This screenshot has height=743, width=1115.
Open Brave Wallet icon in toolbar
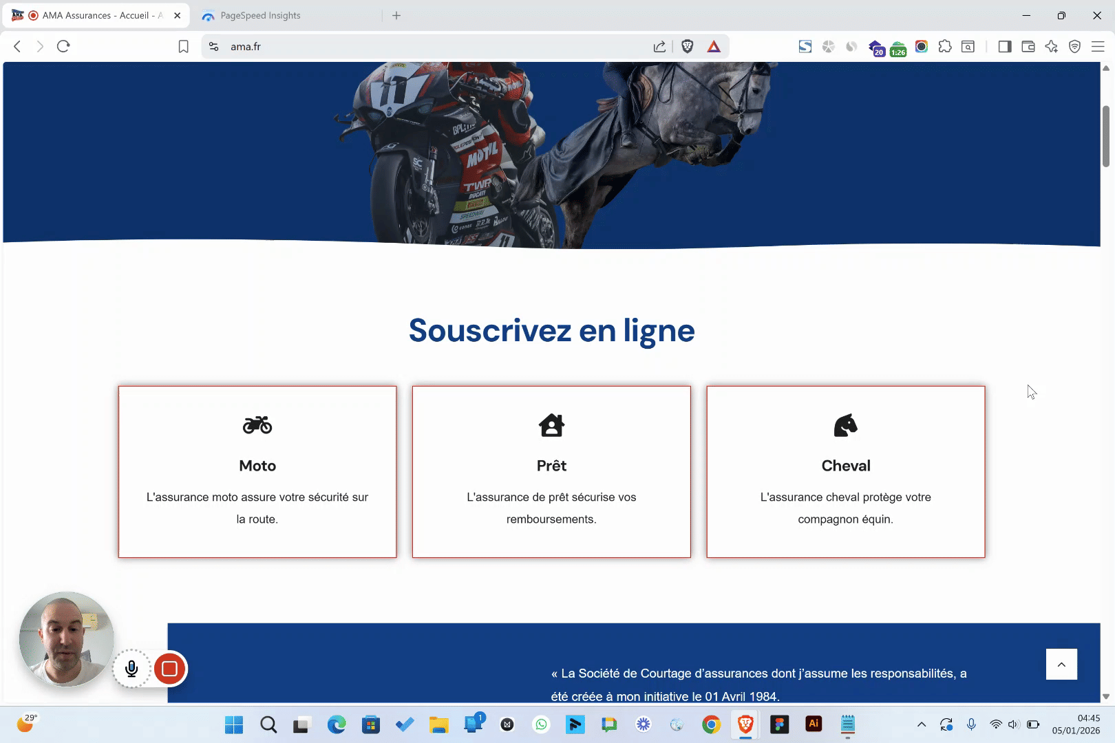pyautogui.click(x=1028, y=46)
